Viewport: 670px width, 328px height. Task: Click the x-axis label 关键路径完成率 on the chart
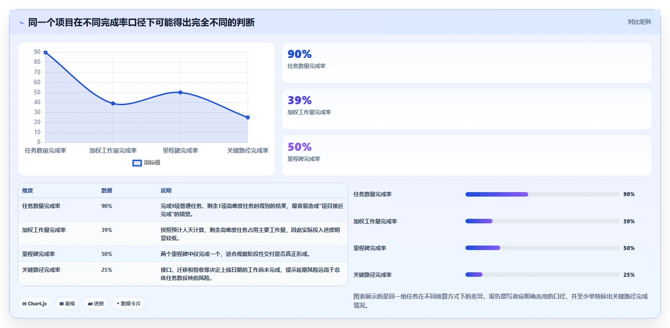coord(248,150)
